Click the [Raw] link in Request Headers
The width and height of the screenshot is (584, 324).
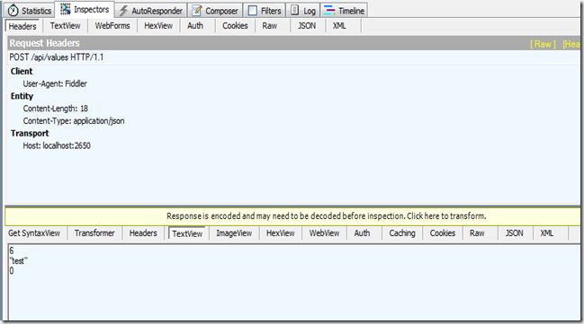(x=543, y=44)
